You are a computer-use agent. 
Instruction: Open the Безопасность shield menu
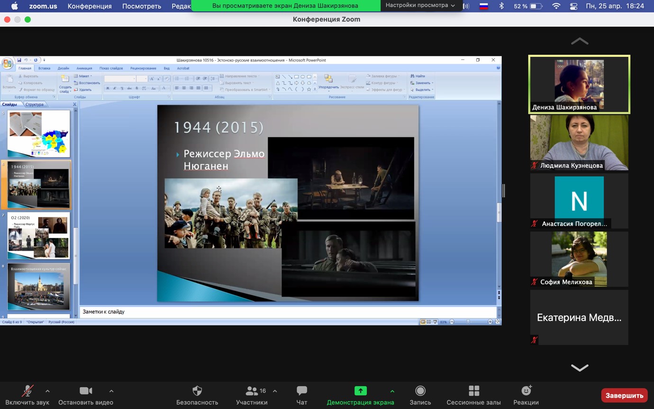[x=197, y=396]
